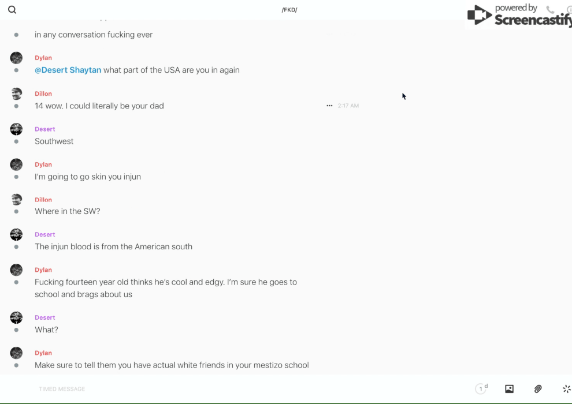The width and height of the screenshot is (572, 404).
Task: Click the "Where in the SW?" message
Action: coord(68,211)
